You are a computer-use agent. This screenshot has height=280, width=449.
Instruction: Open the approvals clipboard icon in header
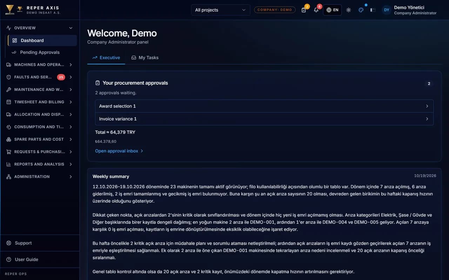click(x=304, y=10)
